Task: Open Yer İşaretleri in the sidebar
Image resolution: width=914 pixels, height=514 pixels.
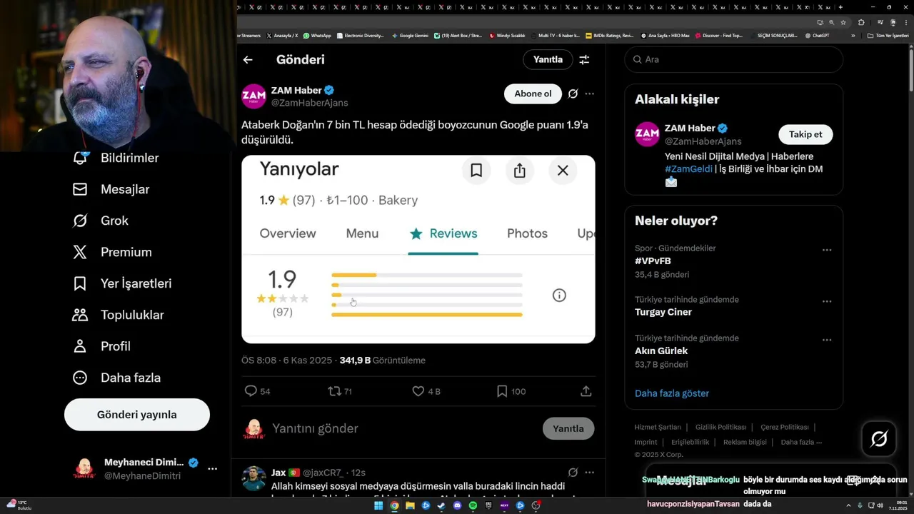Action: (x=122, y=283)
